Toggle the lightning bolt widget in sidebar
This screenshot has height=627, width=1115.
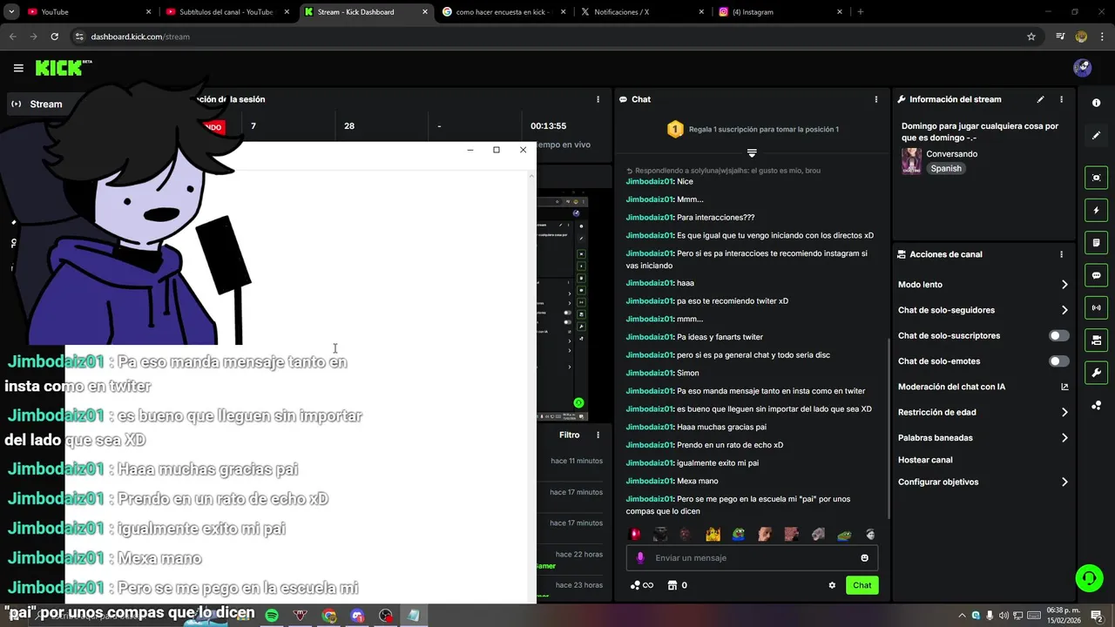pos(1096,210)
